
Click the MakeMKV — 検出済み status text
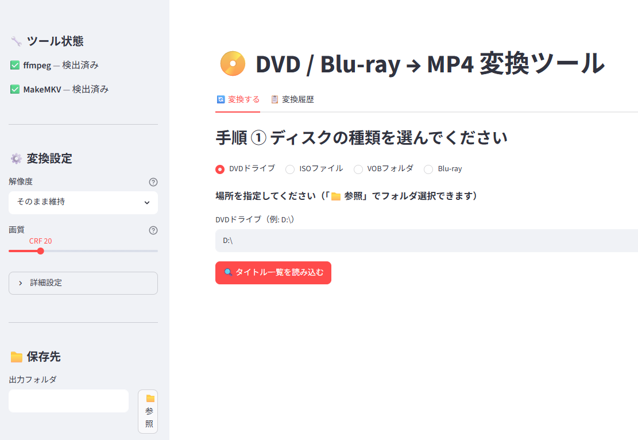pyautogui.click(x=66, y=89)
